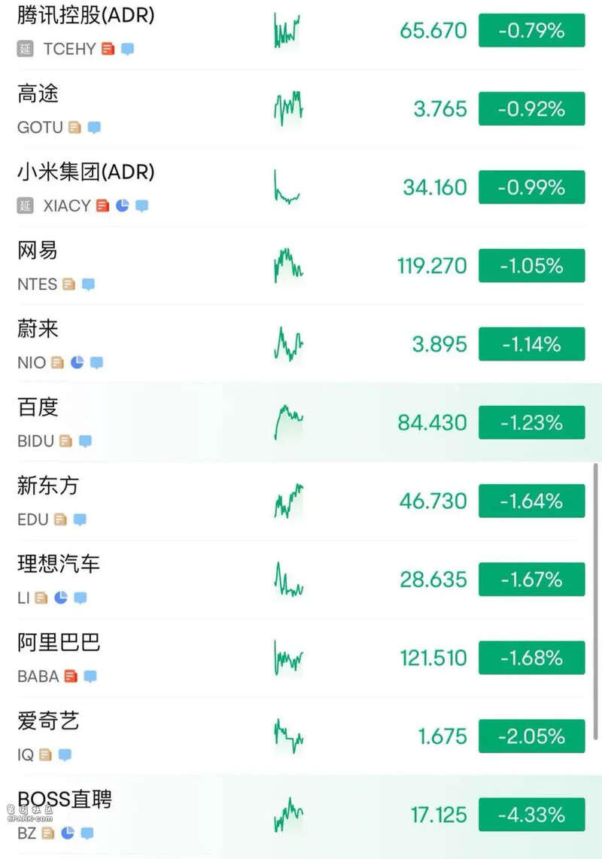Open the orange news icon next to NTES
This screenshot has width=602, height=859.
click(69, 285)
